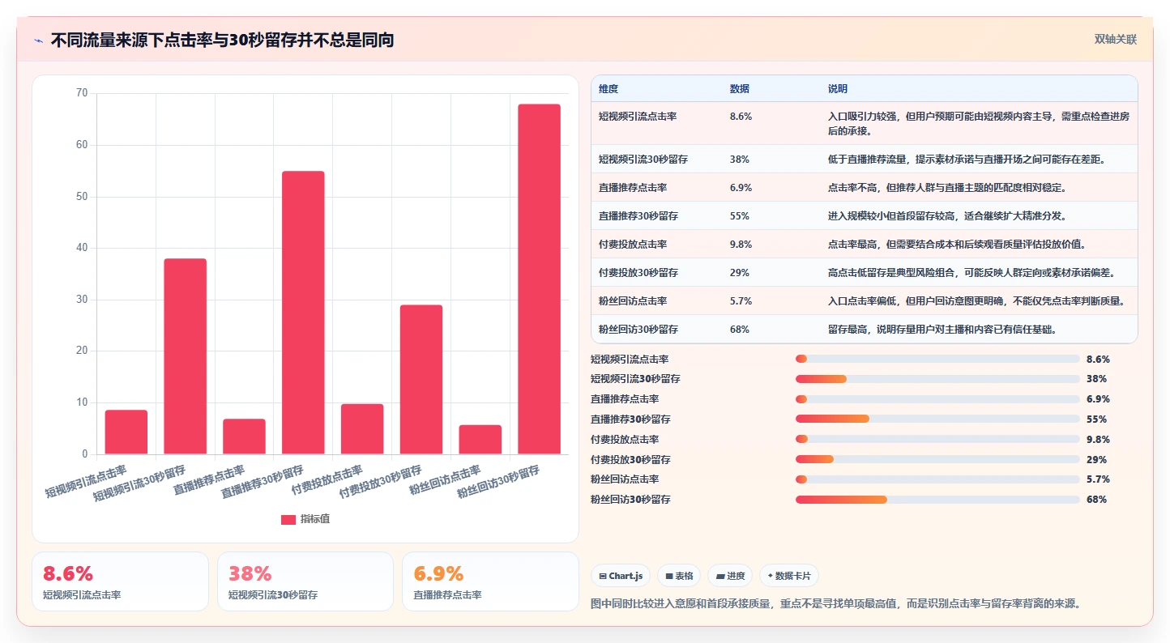Screen dimensions: 1170x643
Task: Click the 短视频引流点击率 cell in the table
Action: [x=638, y=117]
